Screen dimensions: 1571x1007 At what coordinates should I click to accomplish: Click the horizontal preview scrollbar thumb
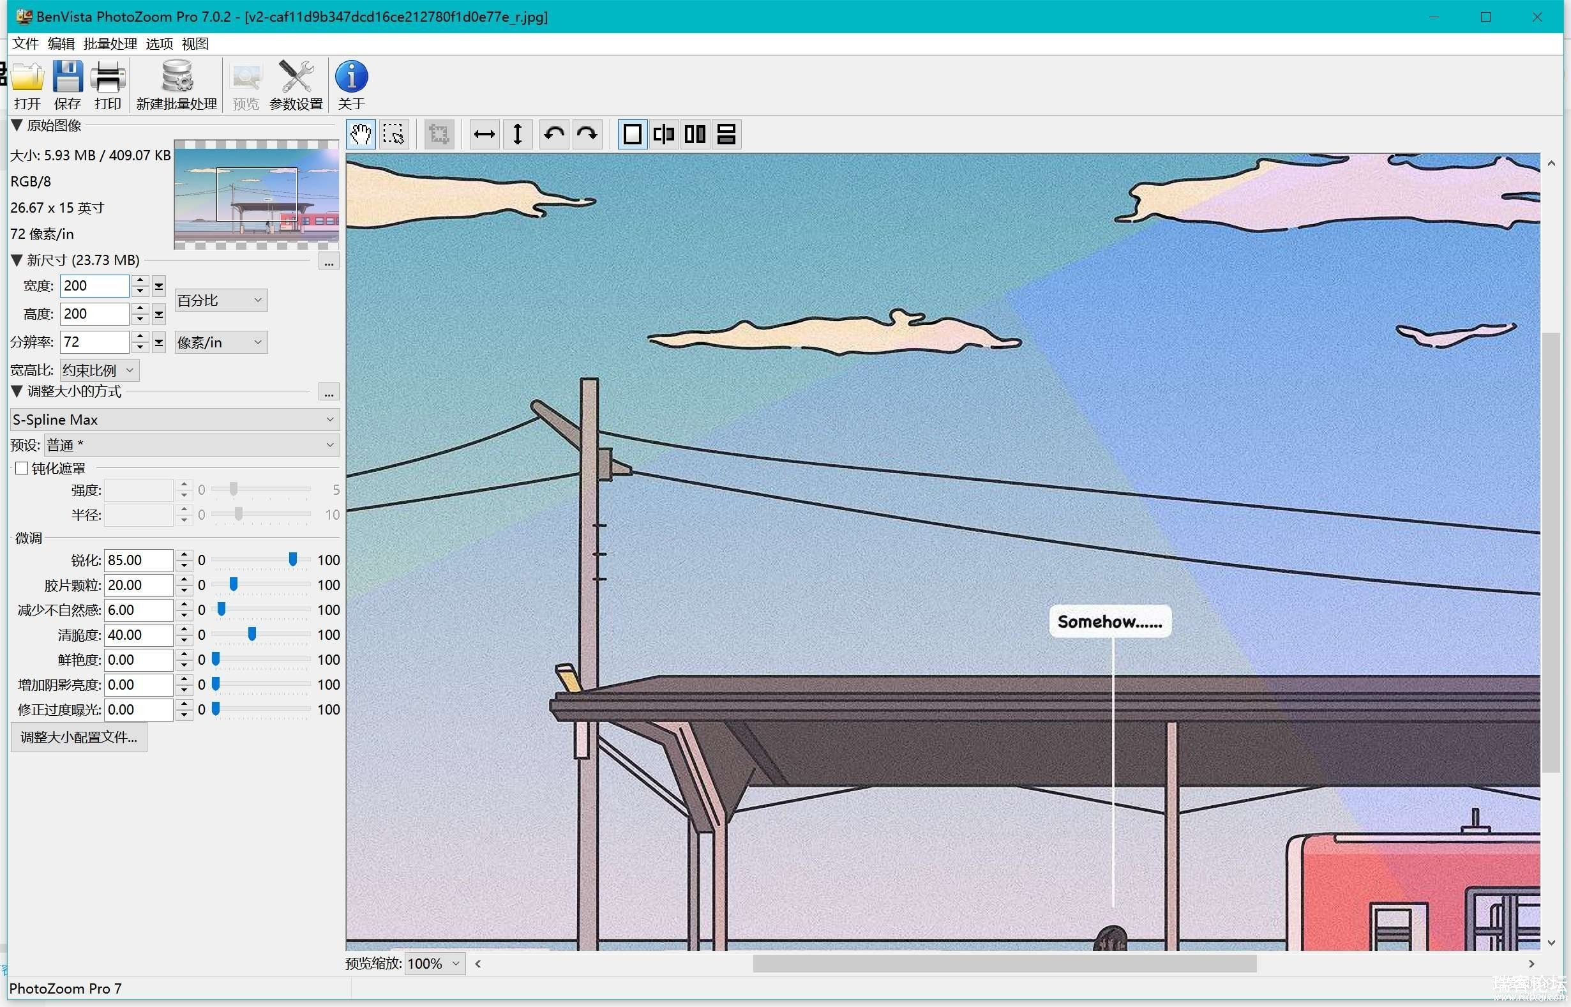pyautogui.click(x=1004, y=964)
